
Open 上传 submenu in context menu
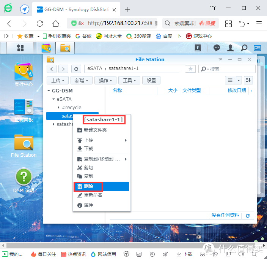(x=102, y=140)
